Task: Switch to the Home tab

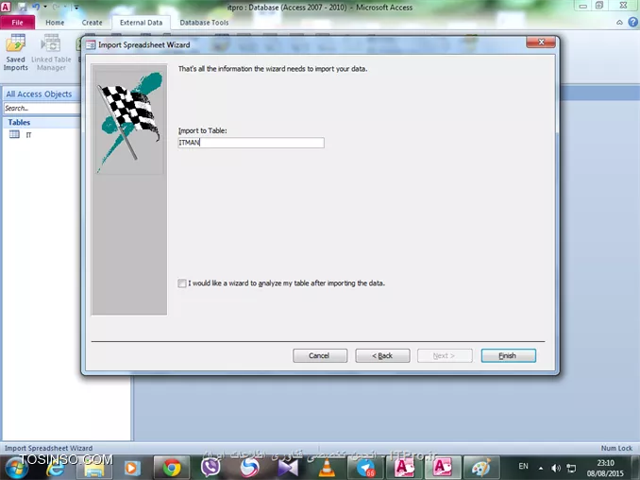Action: pos(55,23)
